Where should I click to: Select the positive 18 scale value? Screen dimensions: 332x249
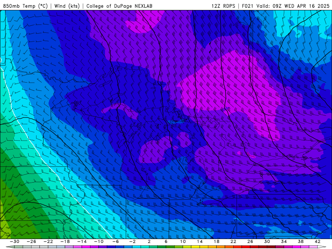(x=217, y=242)
